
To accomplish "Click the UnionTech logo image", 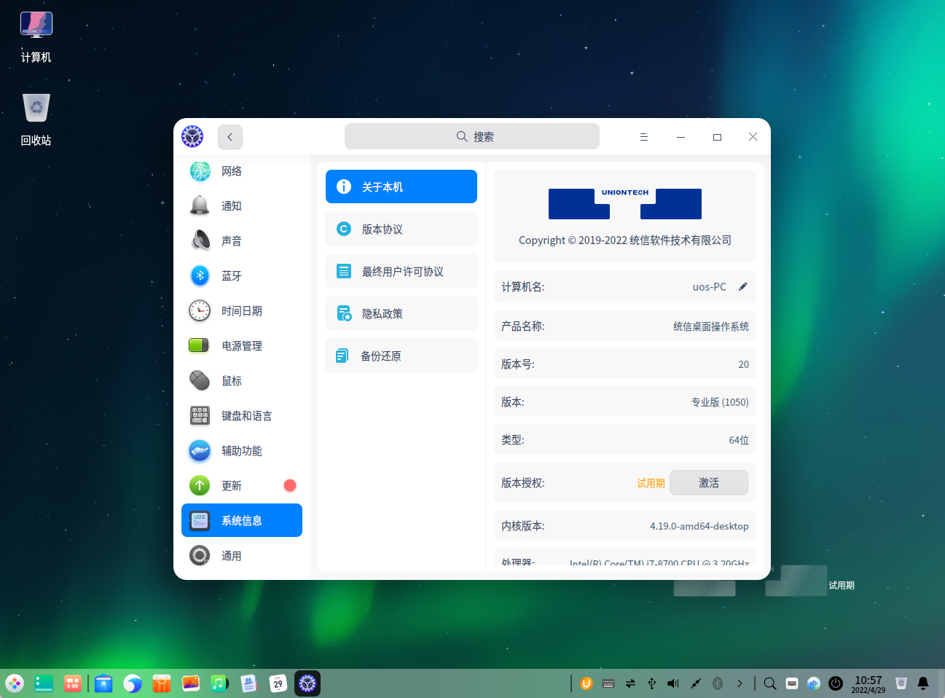I will (x=625, y=203).
